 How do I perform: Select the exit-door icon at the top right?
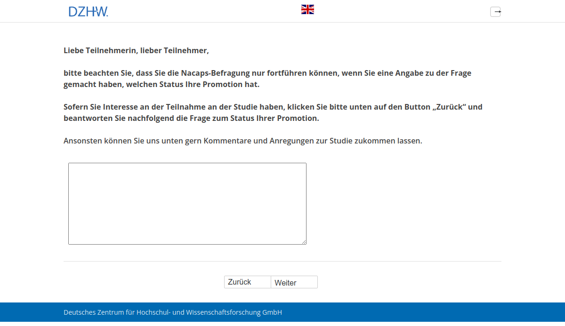(x=495, y=11)
